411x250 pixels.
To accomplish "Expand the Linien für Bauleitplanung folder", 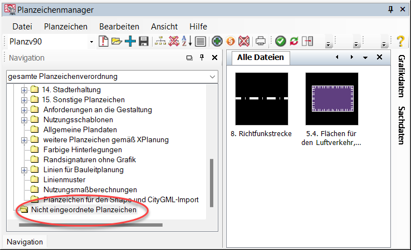I will tap(24, 169).
